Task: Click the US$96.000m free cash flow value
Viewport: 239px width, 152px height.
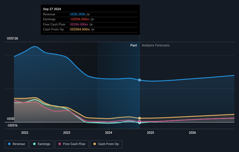Action: click(79, 24)
